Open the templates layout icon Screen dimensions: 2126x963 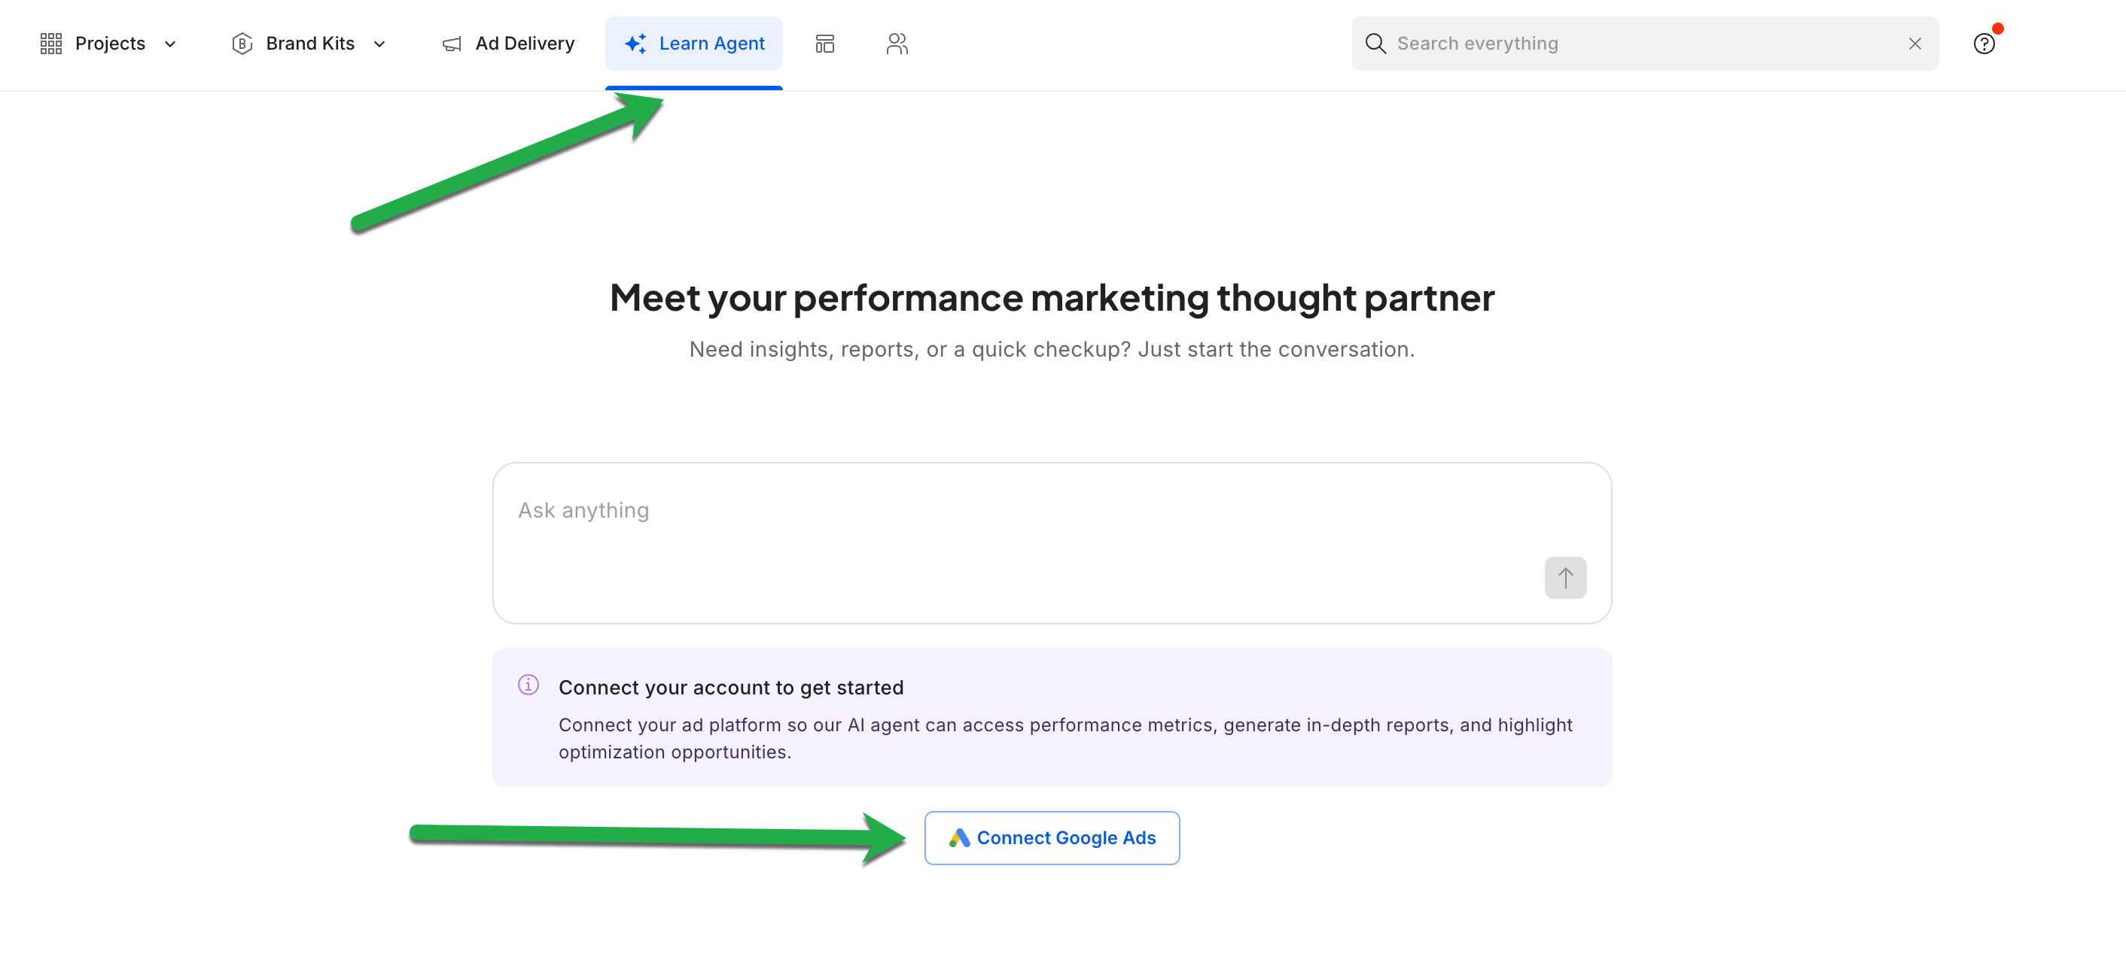click(x=824, y=44)
